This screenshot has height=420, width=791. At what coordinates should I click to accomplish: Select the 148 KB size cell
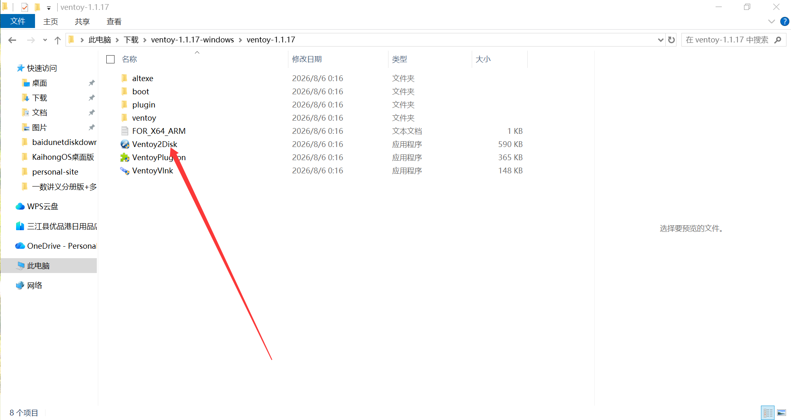[x=510, y=170]
